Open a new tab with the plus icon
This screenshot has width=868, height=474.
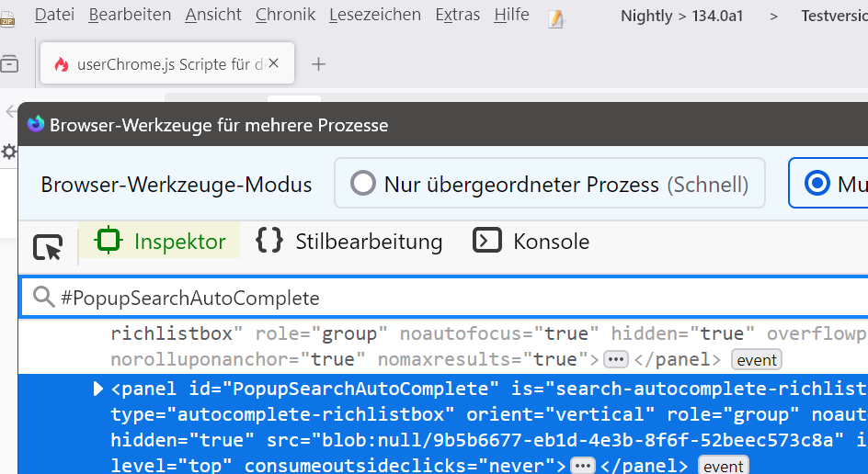tap(319, 64)
